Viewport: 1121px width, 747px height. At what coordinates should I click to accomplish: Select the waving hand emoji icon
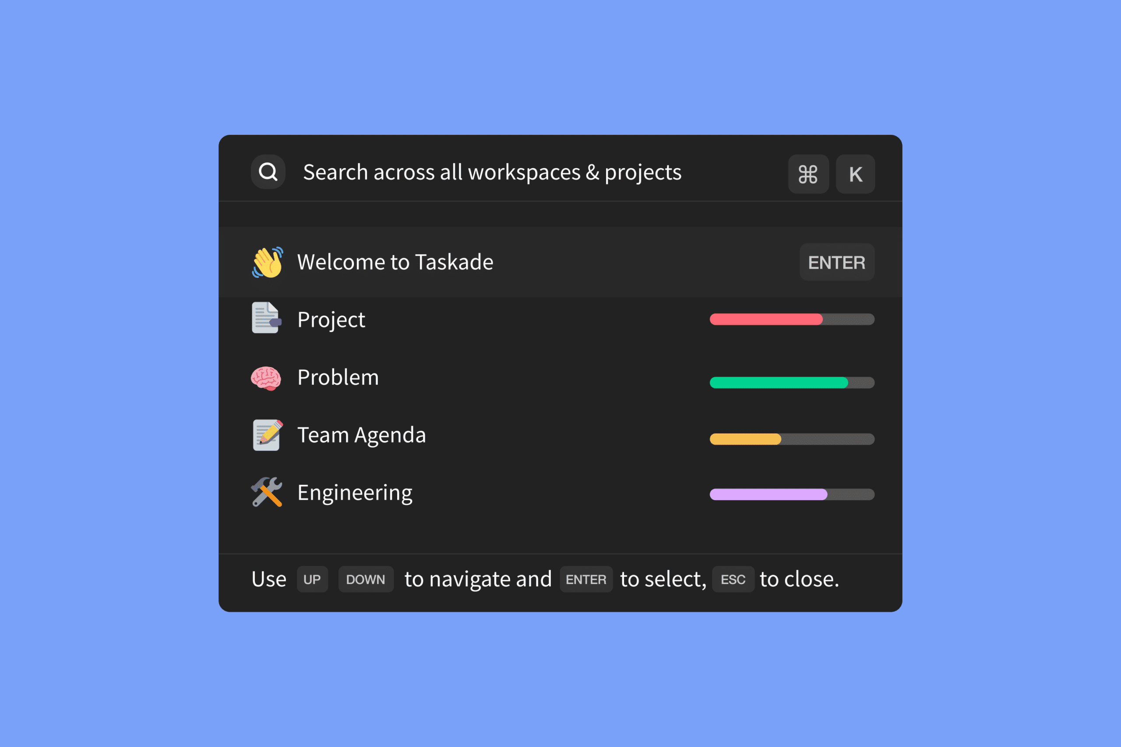[x=268, y=262]
